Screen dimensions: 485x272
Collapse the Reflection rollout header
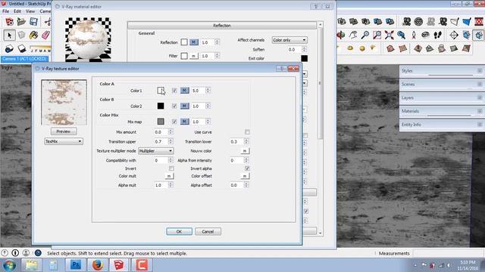coord(222,26)
